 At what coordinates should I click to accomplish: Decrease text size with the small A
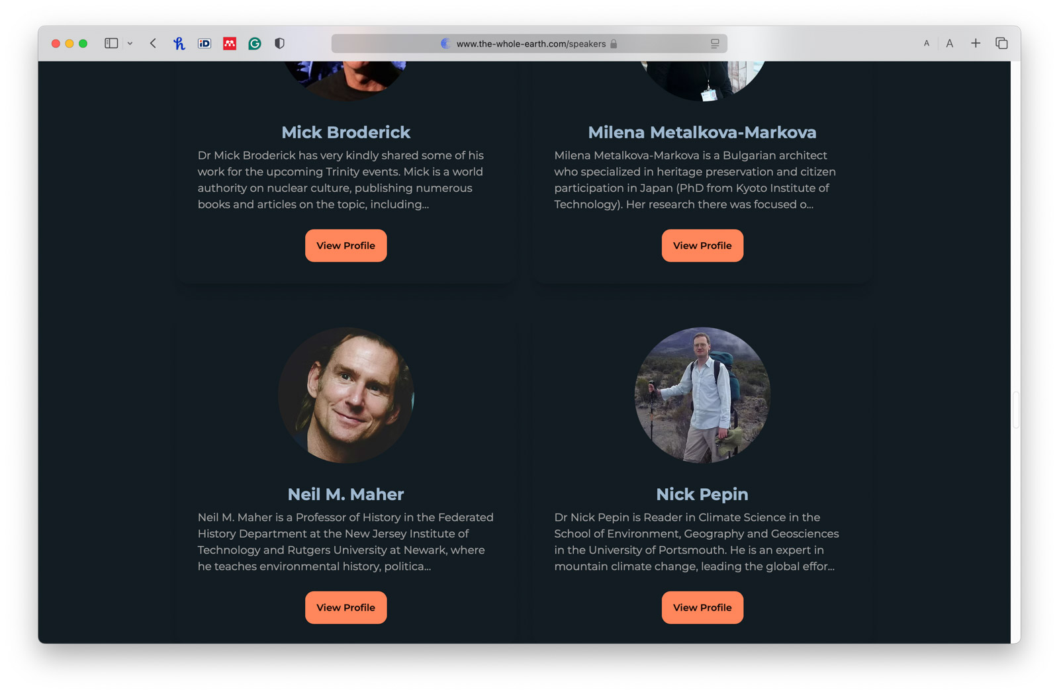click(x=927, y=44)
